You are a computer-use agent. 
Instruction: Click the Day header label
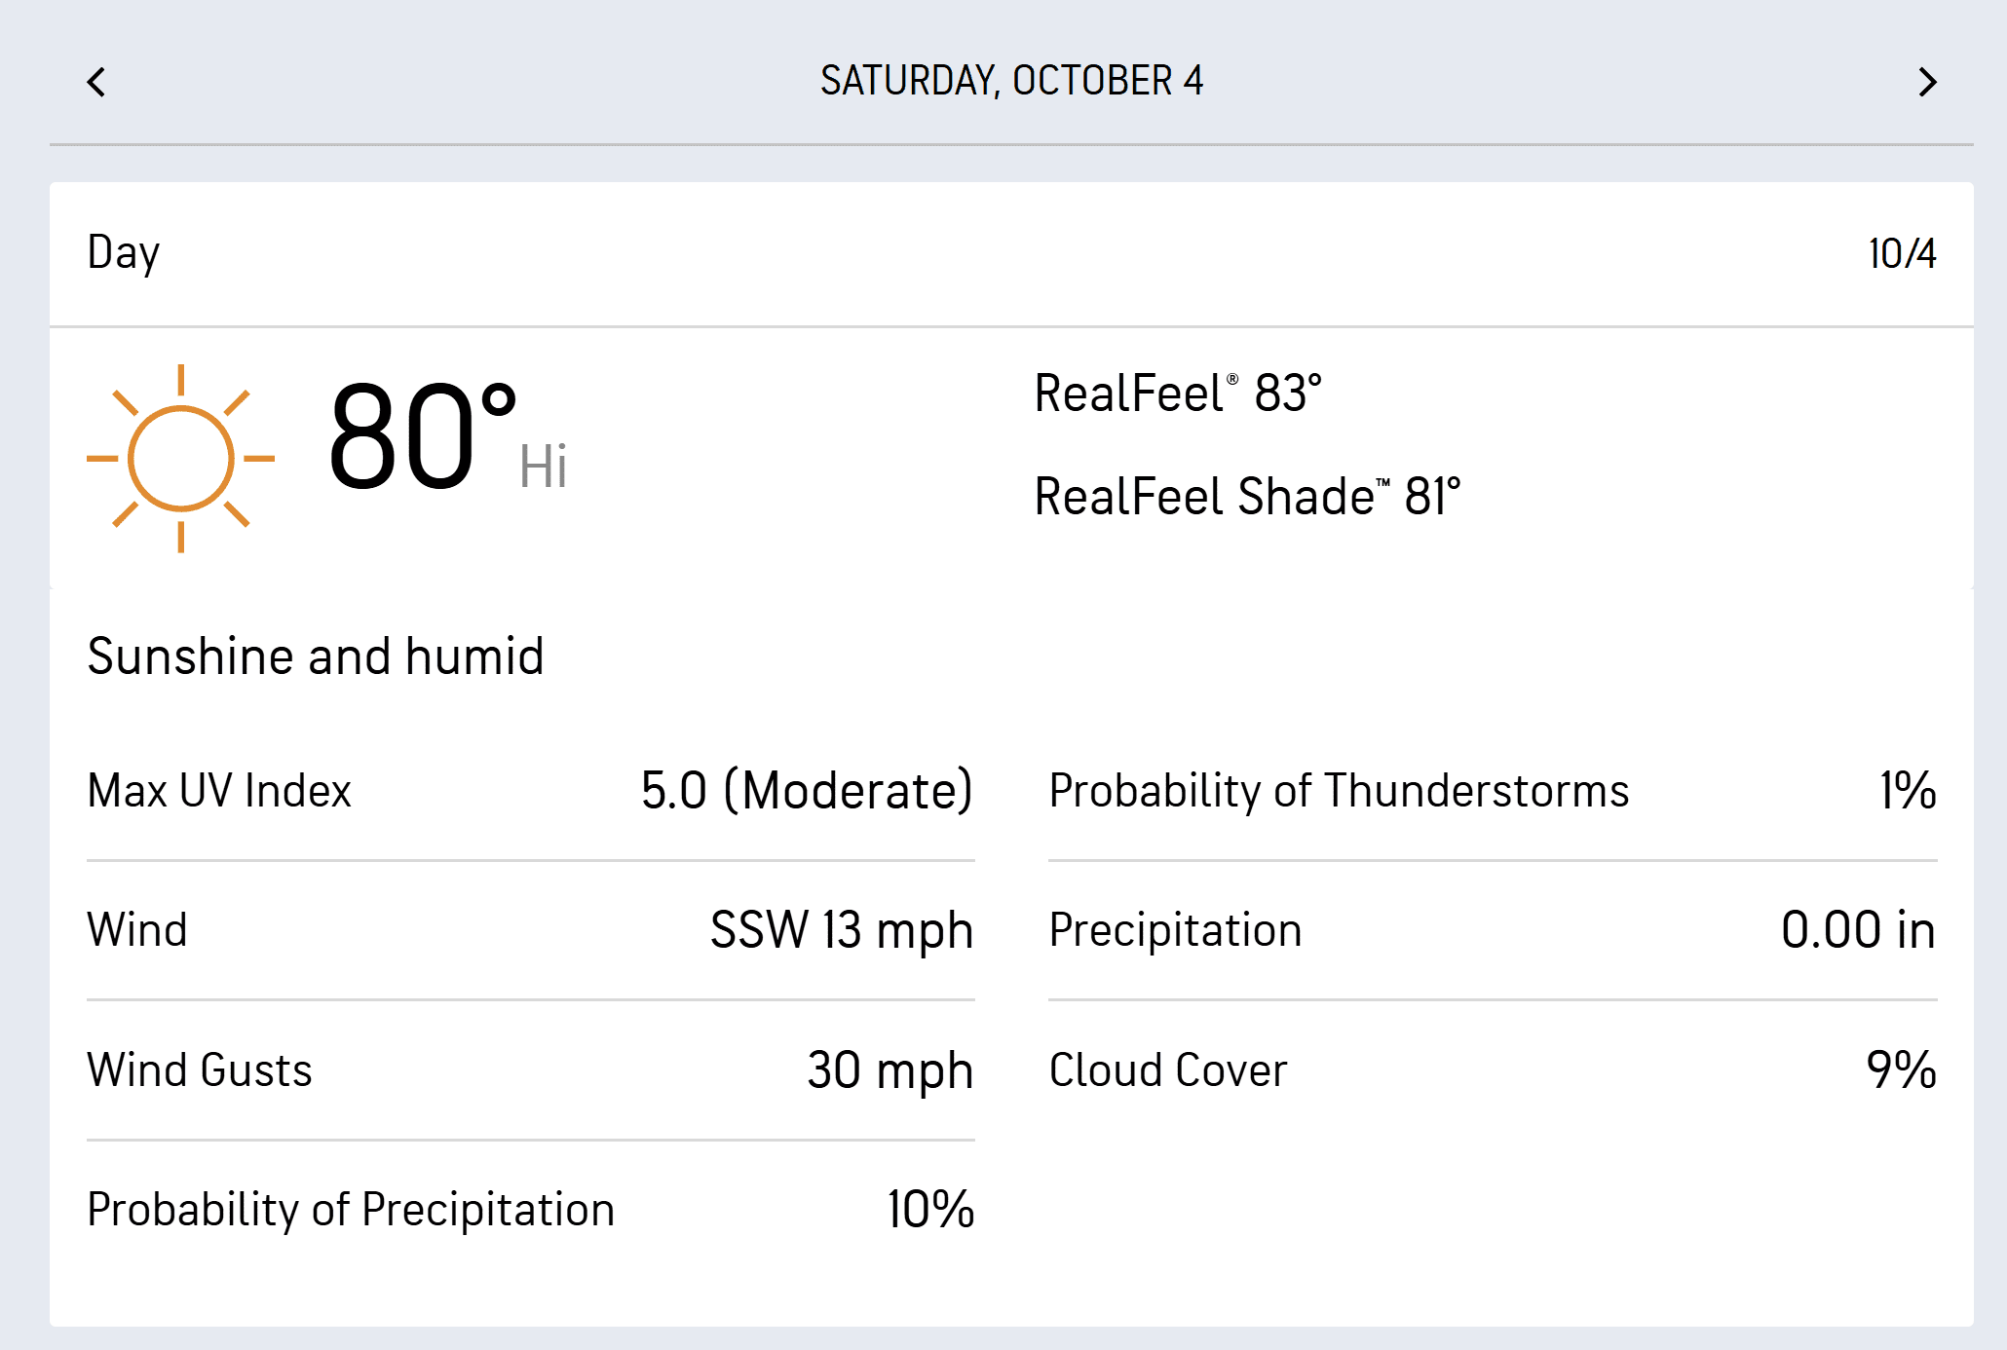[124, 253]
